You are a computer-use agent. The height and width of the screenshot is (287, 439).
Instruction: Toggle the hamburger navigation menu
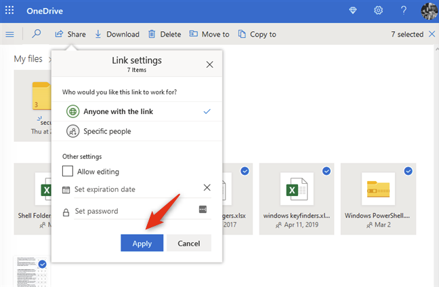[9, 35]
